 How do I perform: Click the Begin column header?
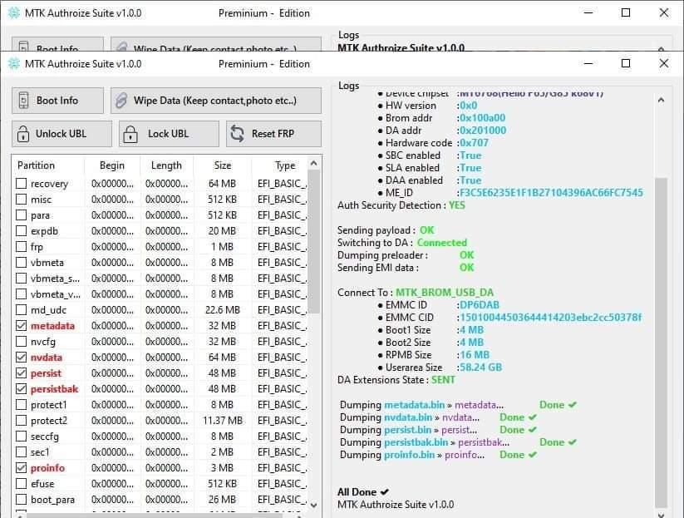112,165
